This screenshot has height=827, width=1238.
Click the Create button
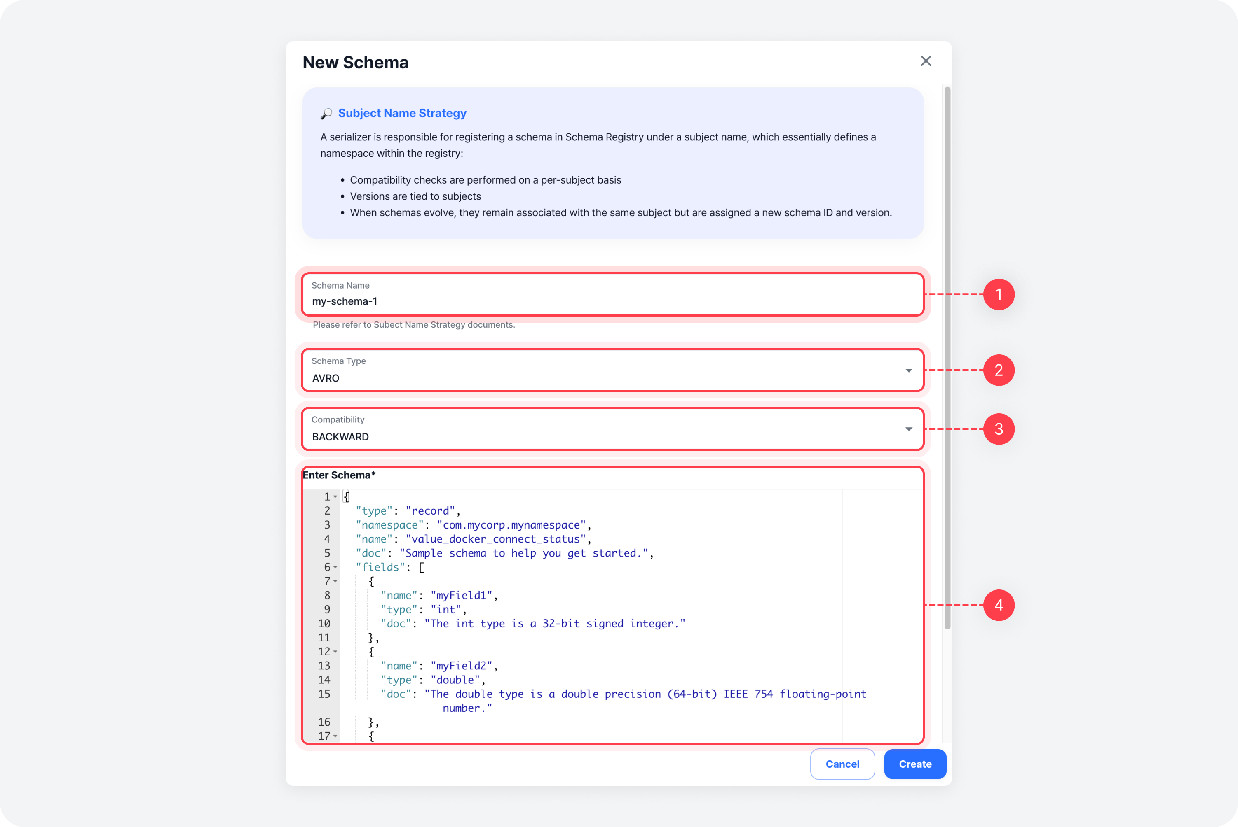click(915, 764)
